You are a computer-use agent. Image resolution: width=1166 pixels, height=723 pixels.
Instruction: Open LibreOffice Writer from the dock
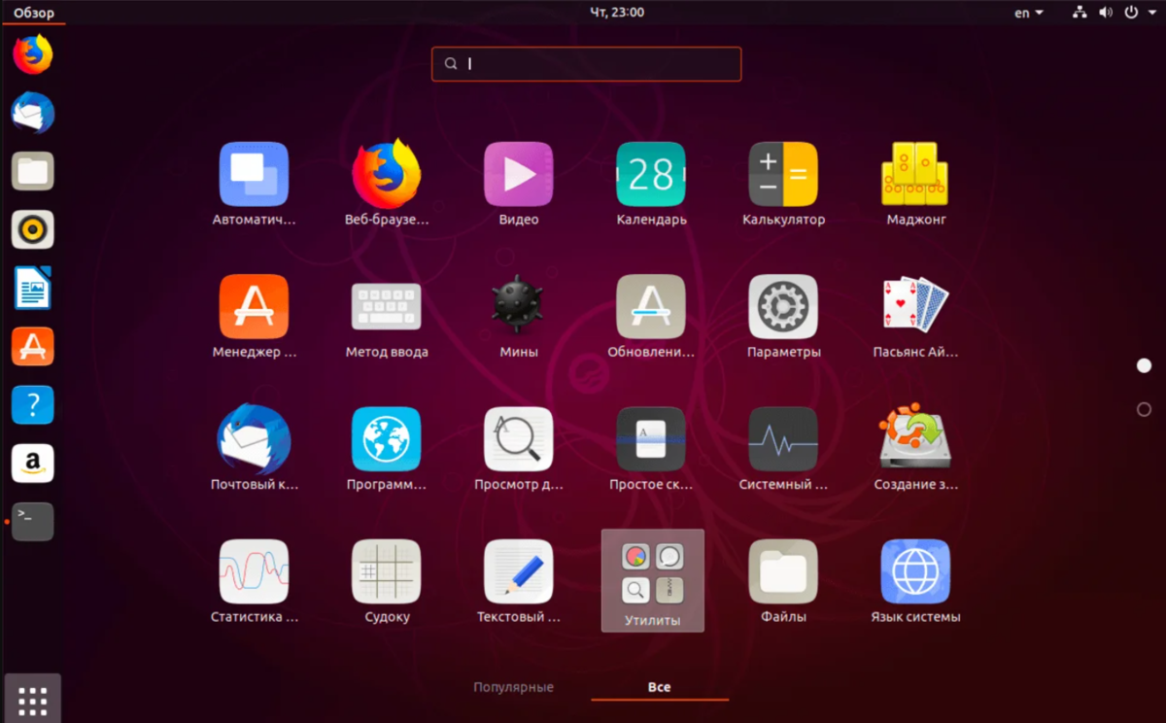point(32,289)
